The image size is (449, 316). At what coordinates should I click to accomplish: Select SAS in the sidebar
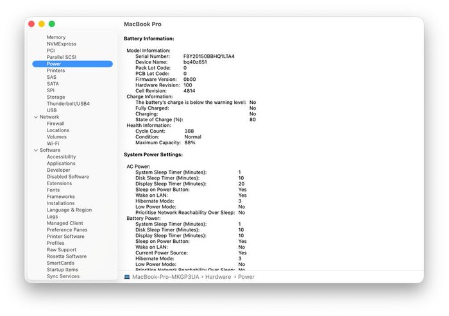pyautogui.click(x=51, y=77)
